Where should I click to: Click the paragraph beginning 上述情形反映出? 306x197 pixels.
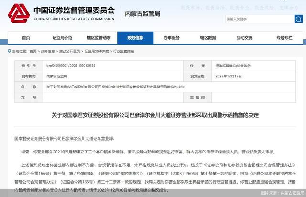(155, 177)
